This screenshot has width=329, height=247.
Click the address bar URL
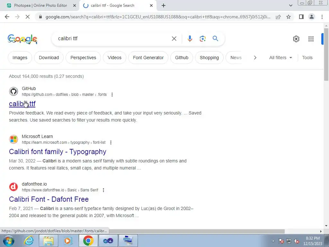point(158,17)
